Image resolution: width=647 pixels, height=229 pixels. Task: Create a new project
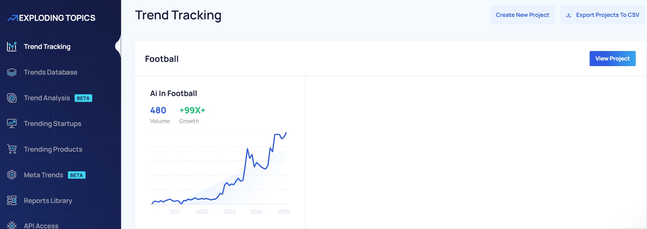pyautogui.click(x=522, y=15)
